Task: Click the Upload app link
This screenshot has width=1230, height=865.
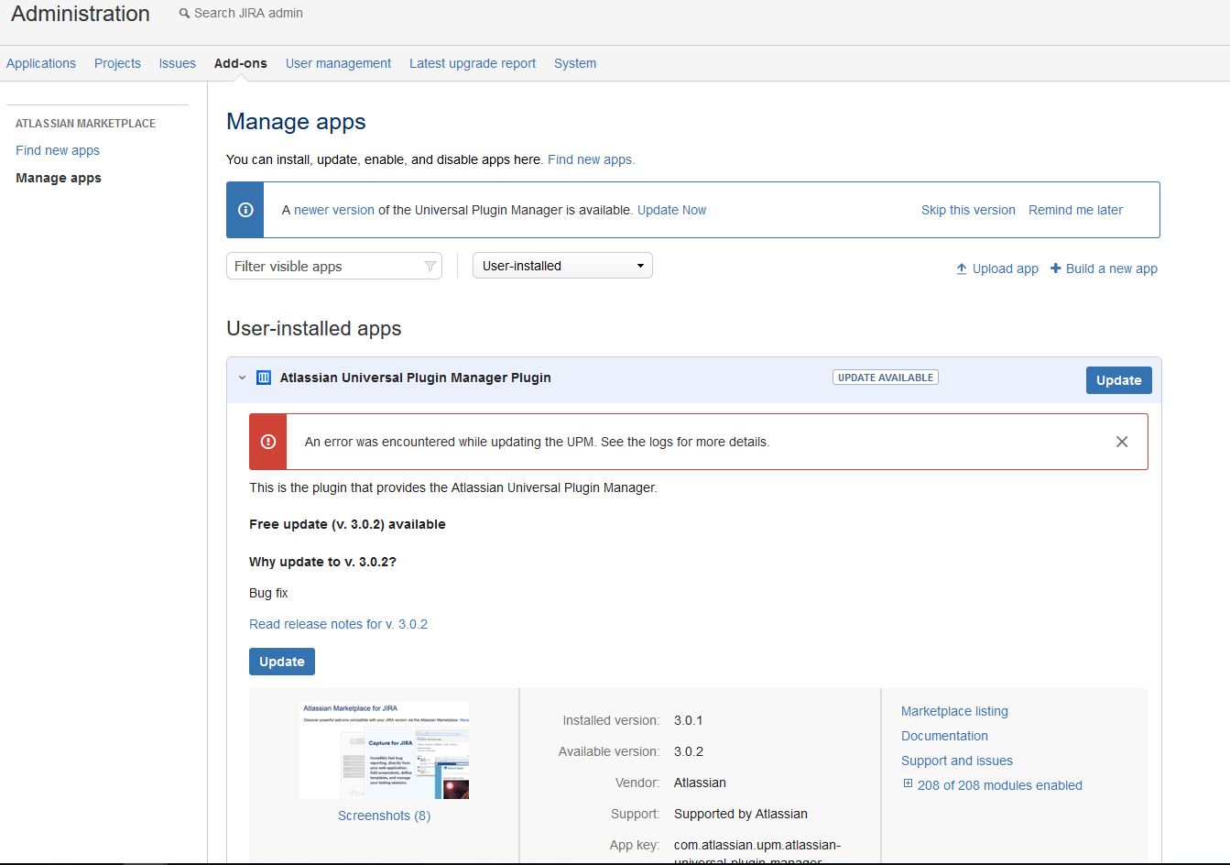Action: coord(1006,268)
